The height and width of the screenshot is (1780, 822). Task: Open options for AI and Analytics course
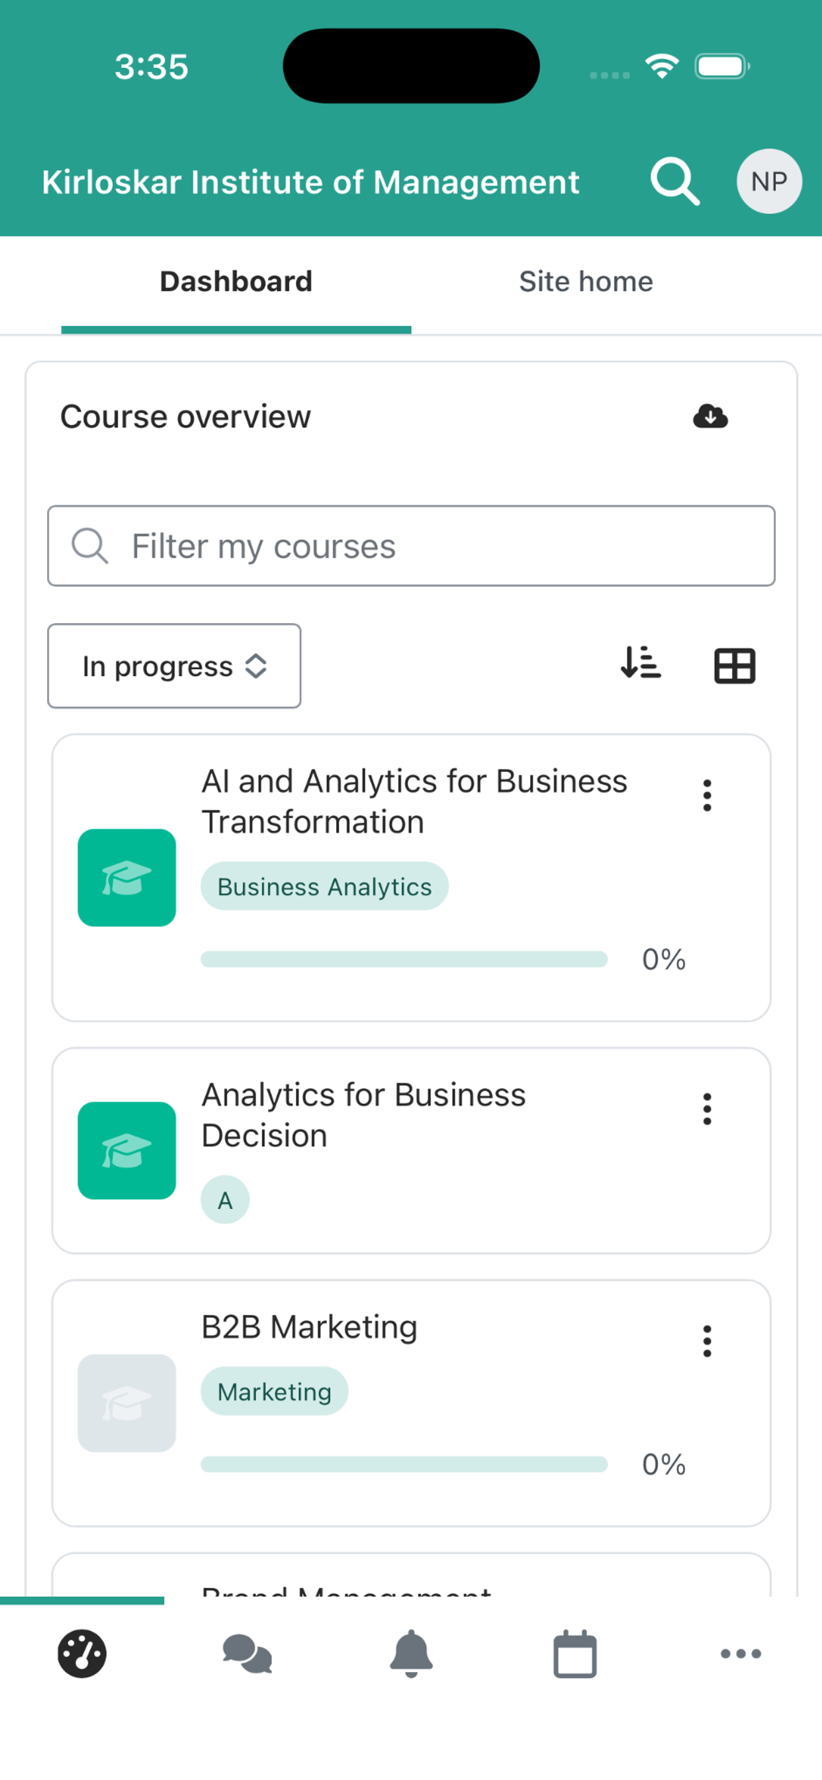click(x=707, y=795)
